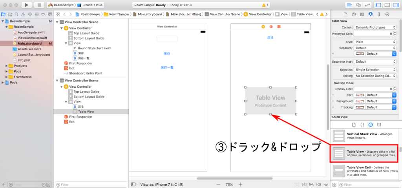Toggle the Debug area visibility
Image resolution: width=402 pixels, height=188 pixels.
tap(387, 5)
